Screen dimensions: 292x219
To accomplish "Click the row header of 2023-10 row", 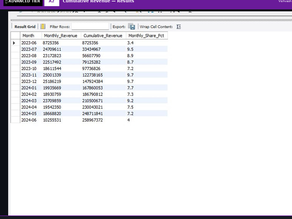I will [x=15, y=69].
